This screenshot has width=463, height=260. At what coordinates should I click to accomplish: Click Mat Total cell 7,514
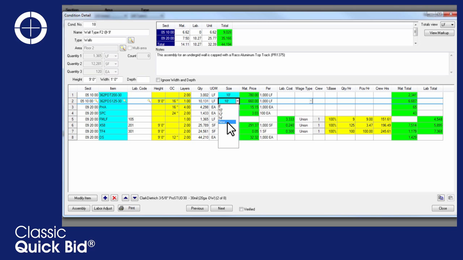pos(404,125)
